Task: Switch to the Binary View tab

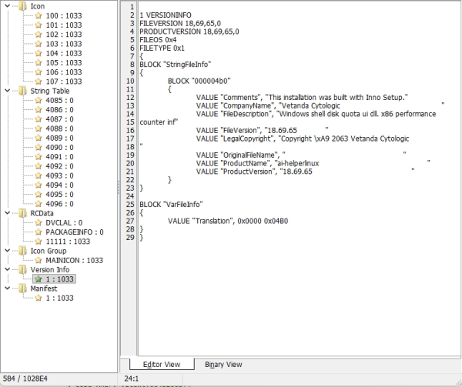Action: pos(223,365)
